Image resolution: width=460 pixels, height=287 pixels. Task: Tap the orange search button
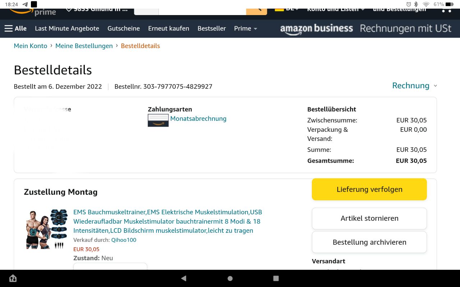257,11
